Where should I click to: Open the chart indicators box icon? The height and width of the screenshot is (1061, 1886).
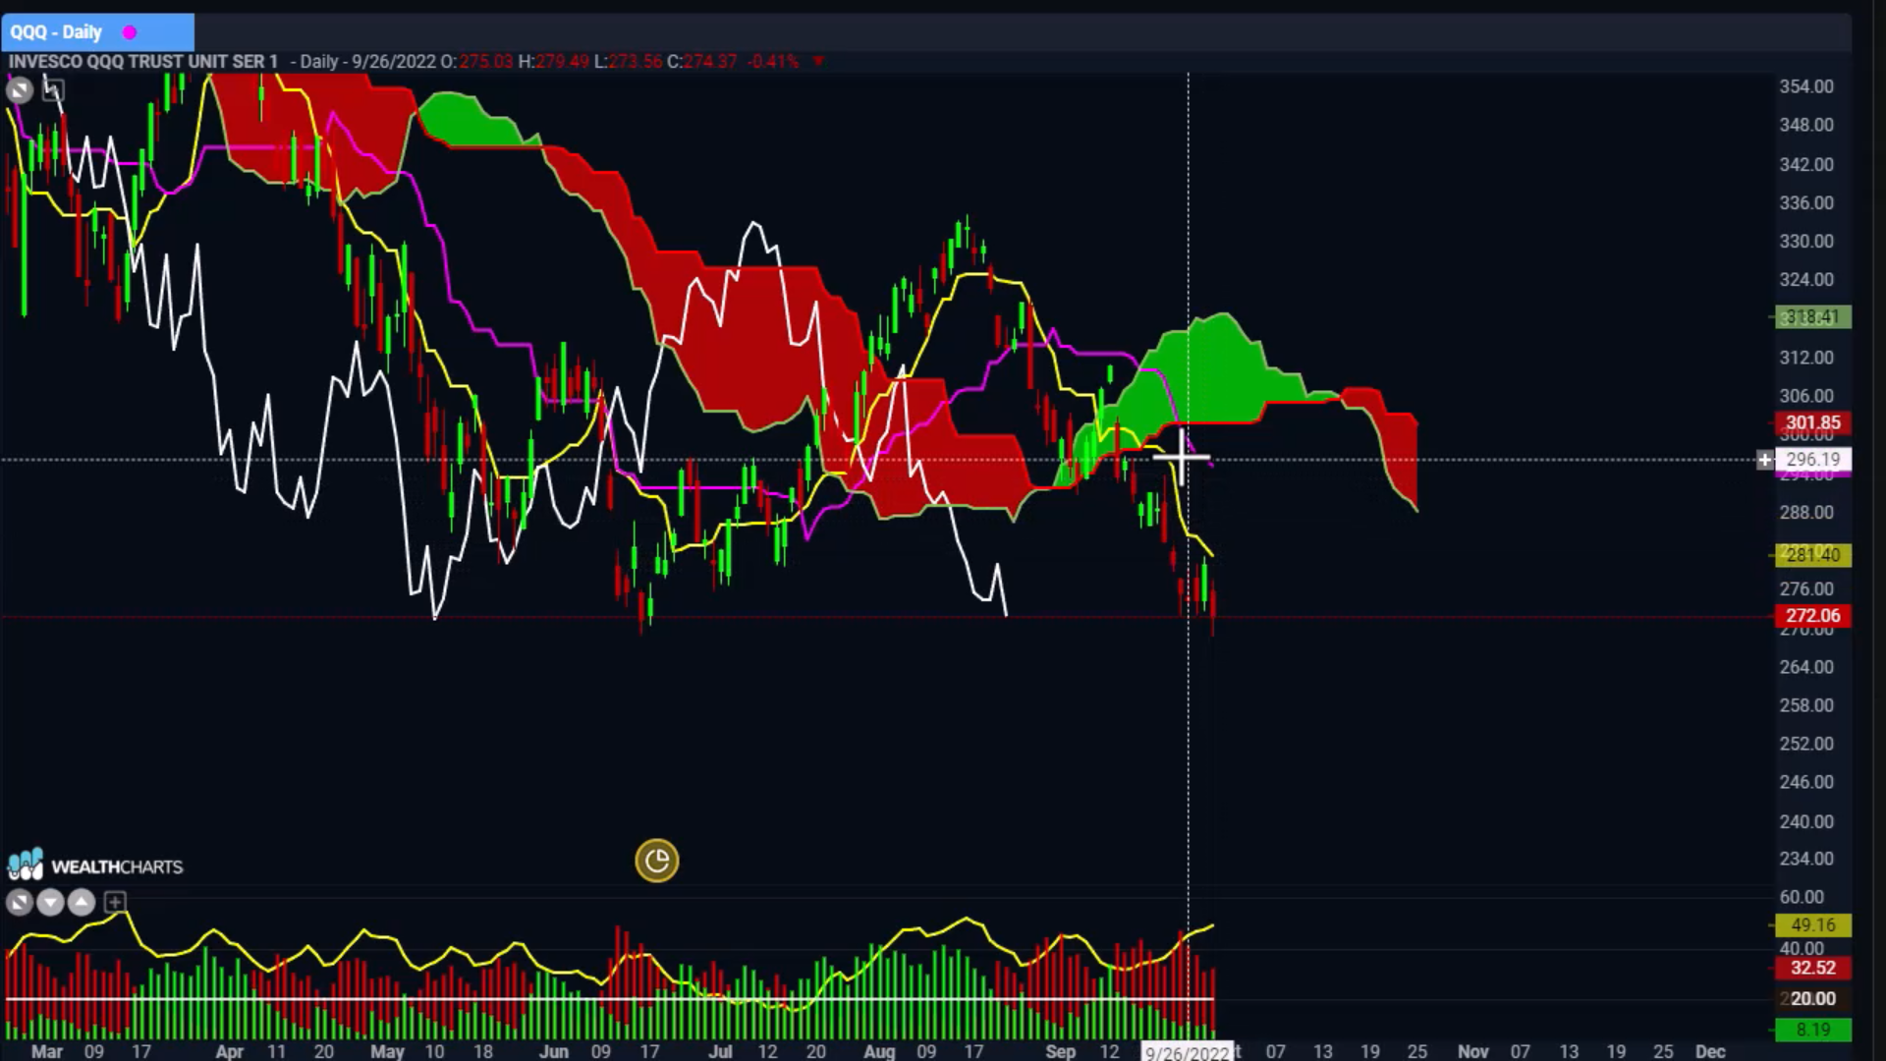point(53,90)
